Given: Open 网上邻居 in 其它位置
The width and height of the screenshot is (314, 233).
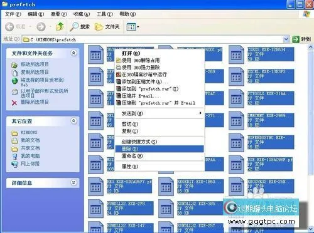Looking at the screenshot, I should 30,163.
